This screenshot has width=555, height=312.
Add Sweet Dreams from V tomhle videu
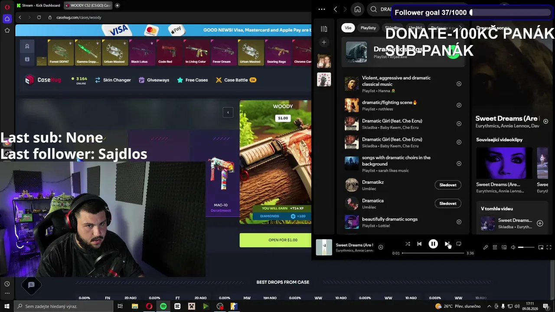point(540,224)
